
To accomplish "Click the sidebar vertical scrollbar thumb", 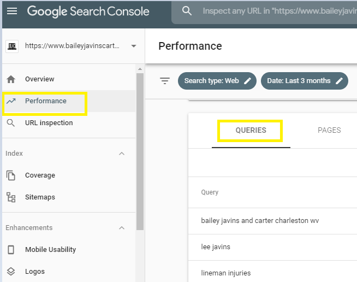I will pos(140,151).
